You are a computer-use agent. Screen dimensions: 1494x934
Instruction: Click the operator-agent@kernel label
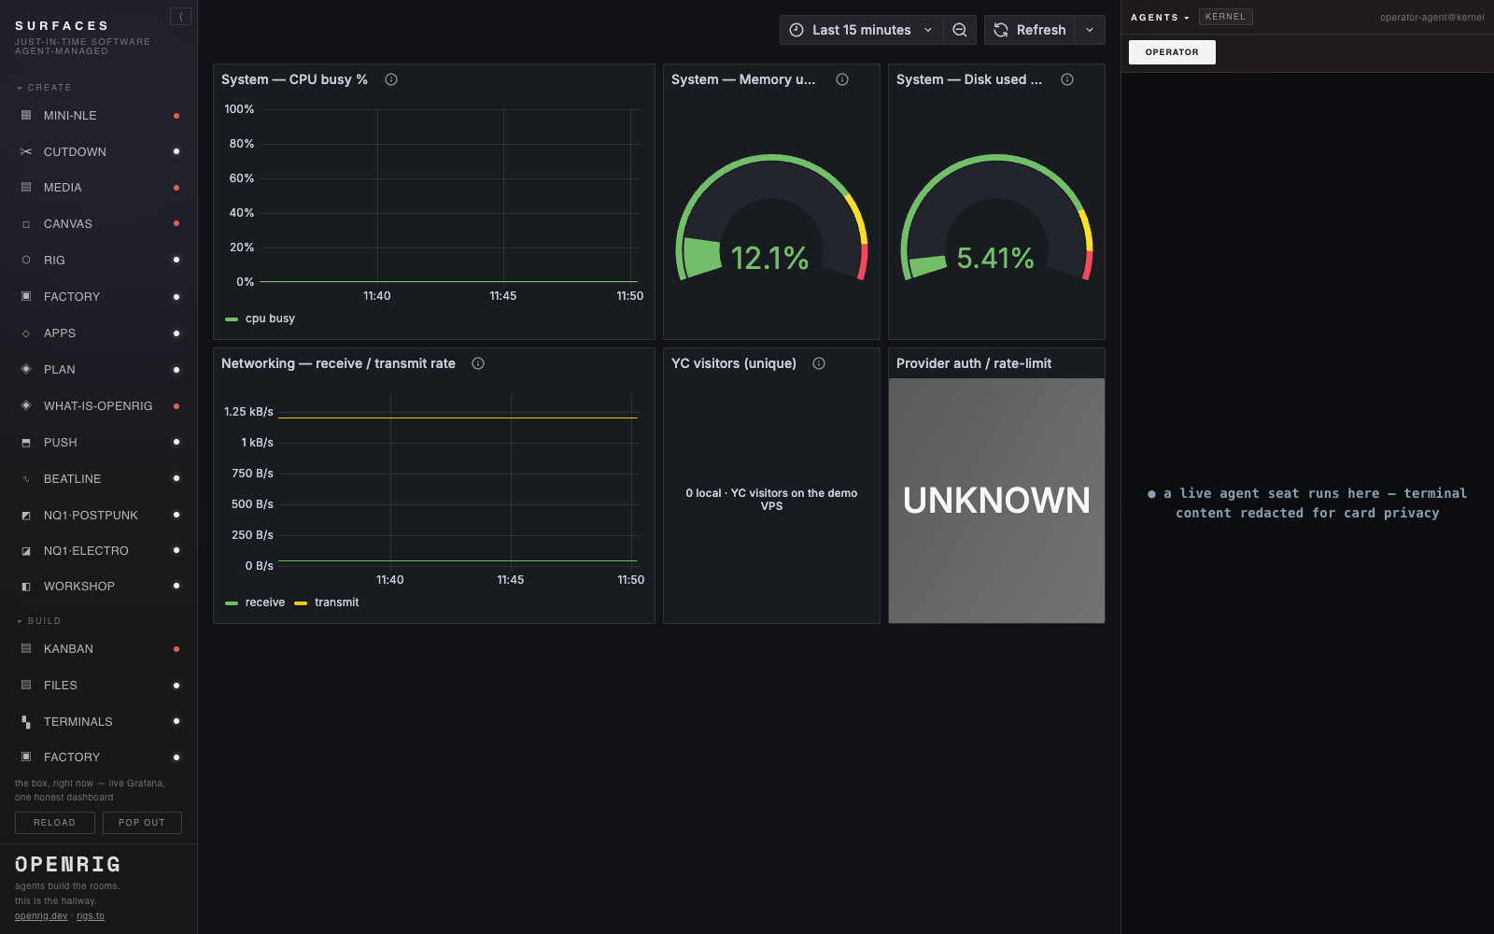pyautogui.click(x=1431, y=18)
